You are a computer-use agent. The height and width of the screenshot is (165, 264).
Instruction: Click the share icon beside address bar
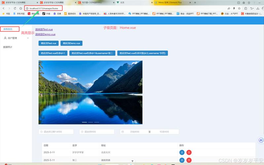click(229, 8)
